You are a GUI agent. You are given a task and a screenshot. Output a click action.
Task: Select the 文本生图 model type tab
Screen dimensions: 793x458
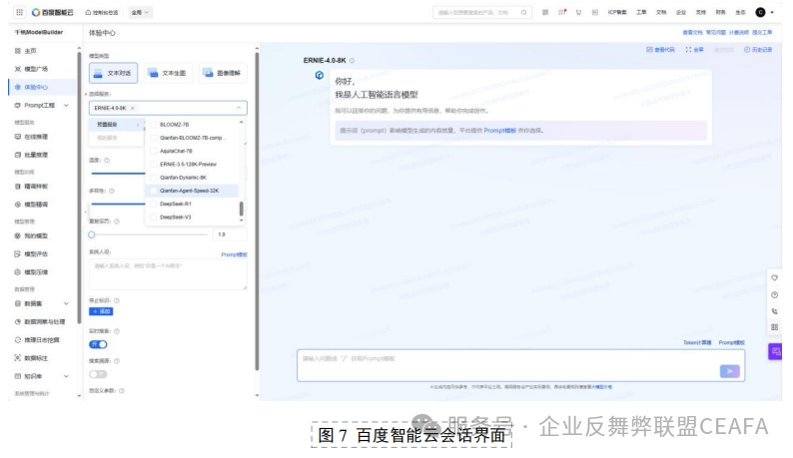pyautogui.click(x=168, y=73)
